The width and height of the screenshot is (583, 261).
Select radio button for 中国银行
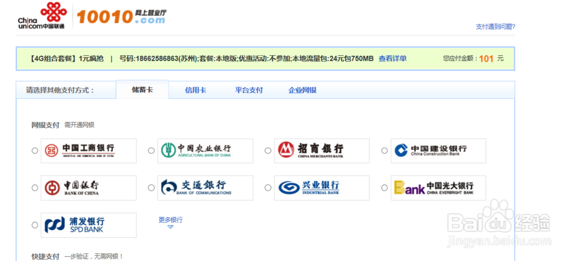[34, 188]
